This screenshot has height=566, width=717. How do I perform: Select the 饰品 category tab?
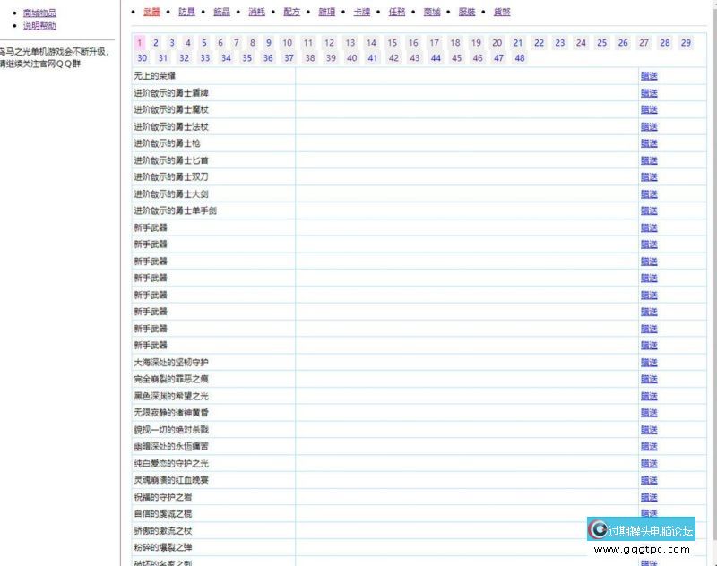[221, 12]
